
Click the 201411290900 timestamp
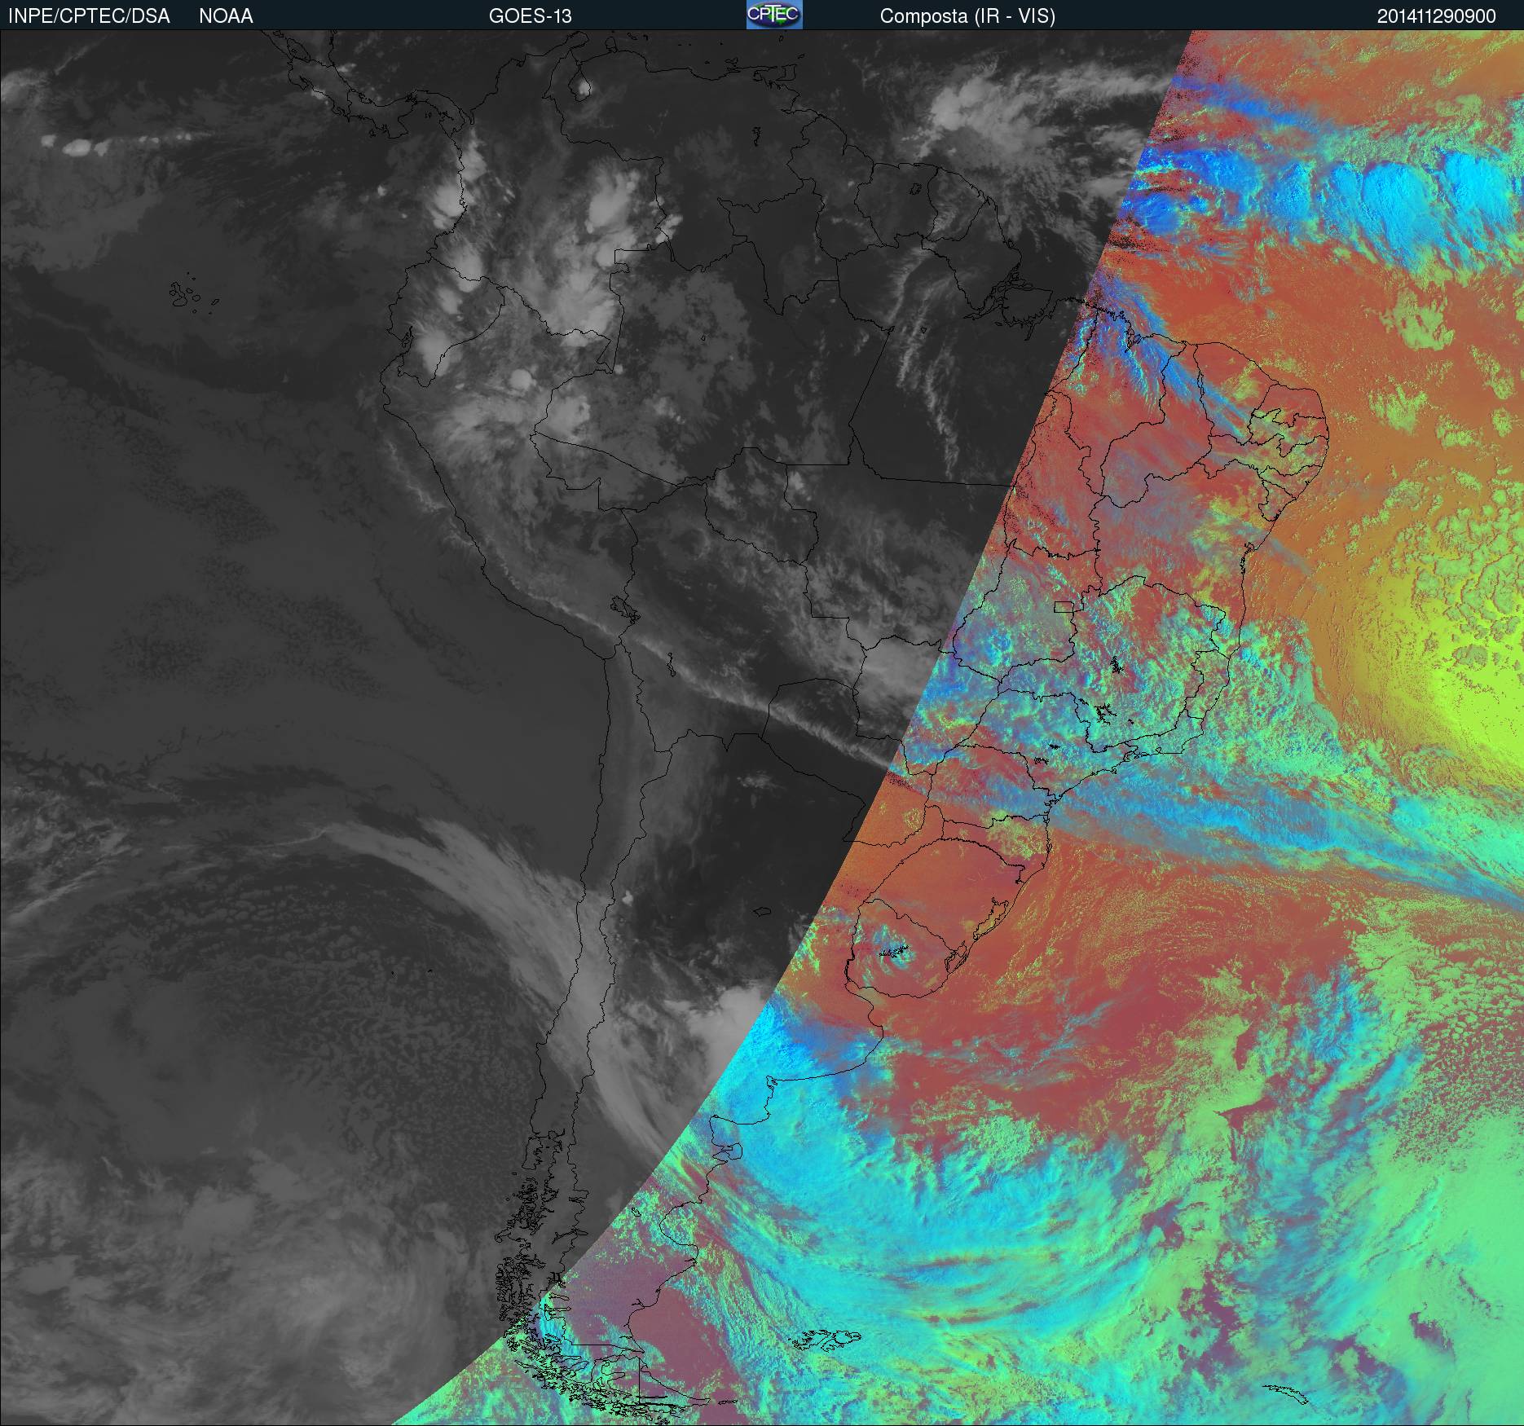1437,16
